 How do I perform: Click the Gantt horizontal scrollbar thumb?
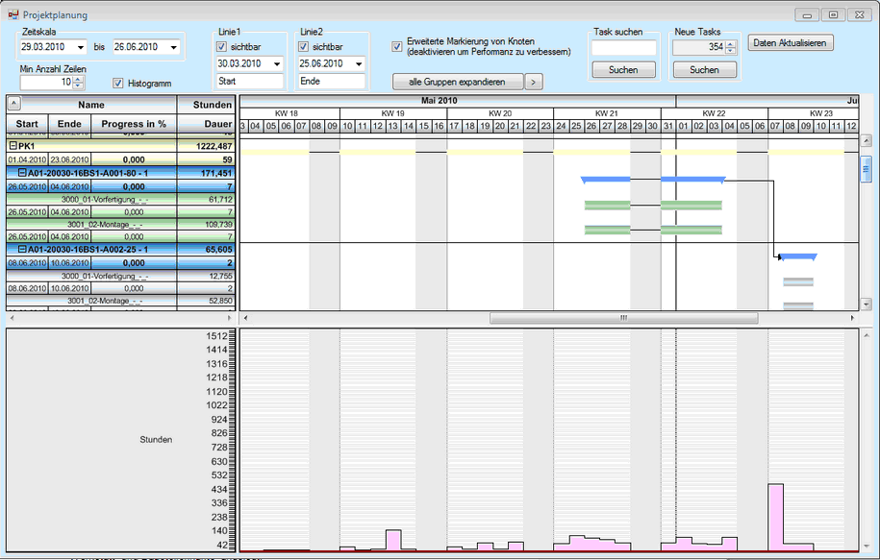622,317
